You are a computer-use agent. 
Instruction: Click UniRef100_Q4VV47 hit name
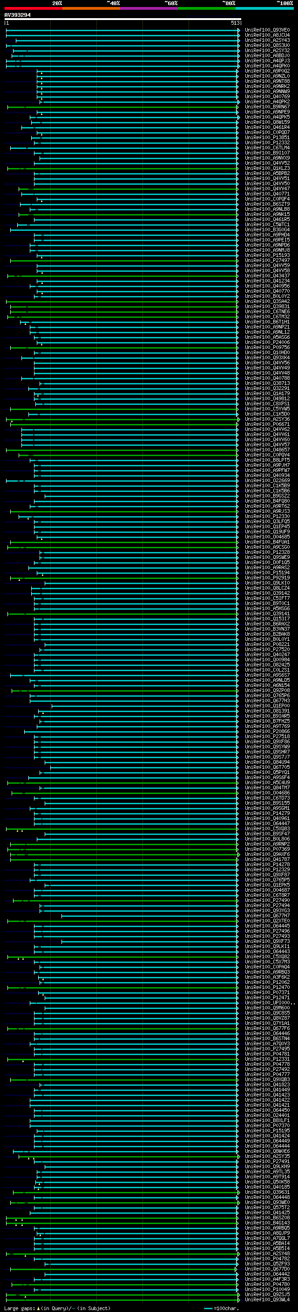tap(267, 188)
